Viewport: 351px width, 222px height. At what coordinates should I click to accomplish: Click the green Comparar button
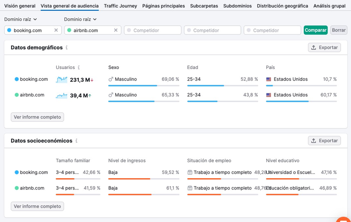point(315,30)
